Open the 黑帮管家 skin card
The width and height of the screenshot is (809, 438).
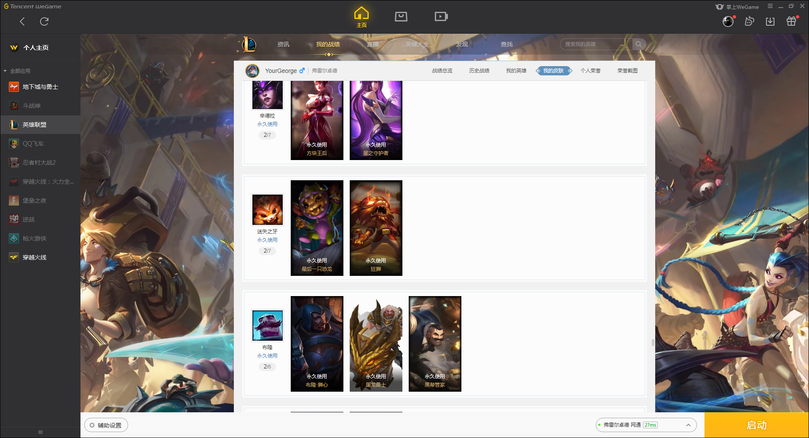435,344
